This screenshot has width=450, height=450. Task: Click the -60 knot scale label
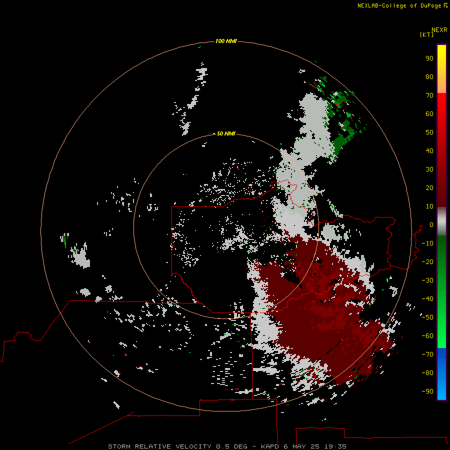coord(427,336)
